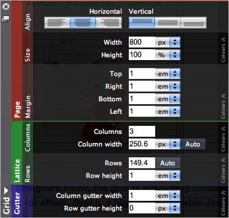229x218 pixels.
Task: Select the blue Gutter section tab
Action: click(x=17, y=202)
